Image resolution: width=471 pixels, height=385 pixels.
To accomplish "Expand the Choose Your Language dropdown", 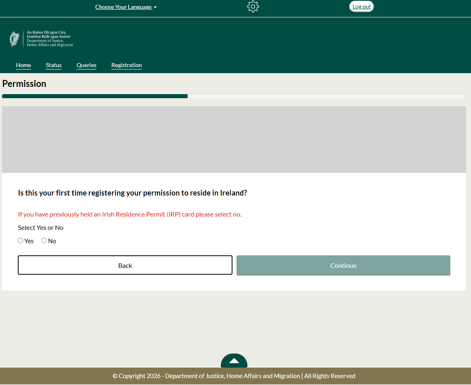I will pos(126,7).
